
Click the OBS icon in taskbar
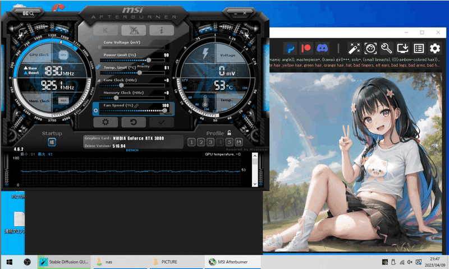(27, 262)
